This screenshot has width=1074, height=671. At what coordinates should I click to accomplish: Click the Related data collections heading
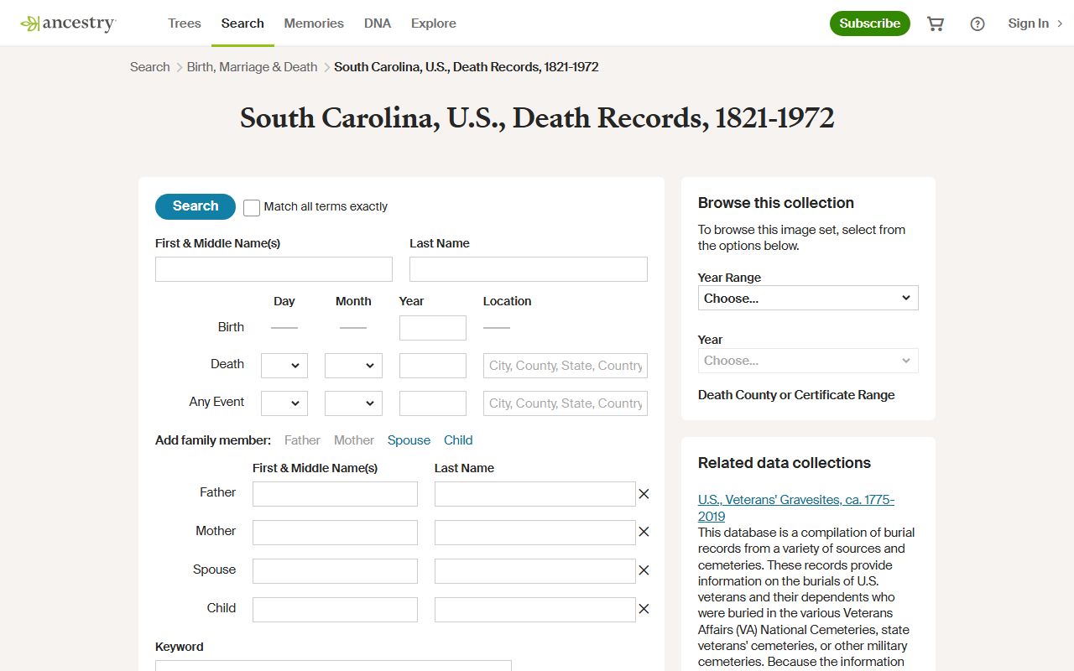point(785,463)
